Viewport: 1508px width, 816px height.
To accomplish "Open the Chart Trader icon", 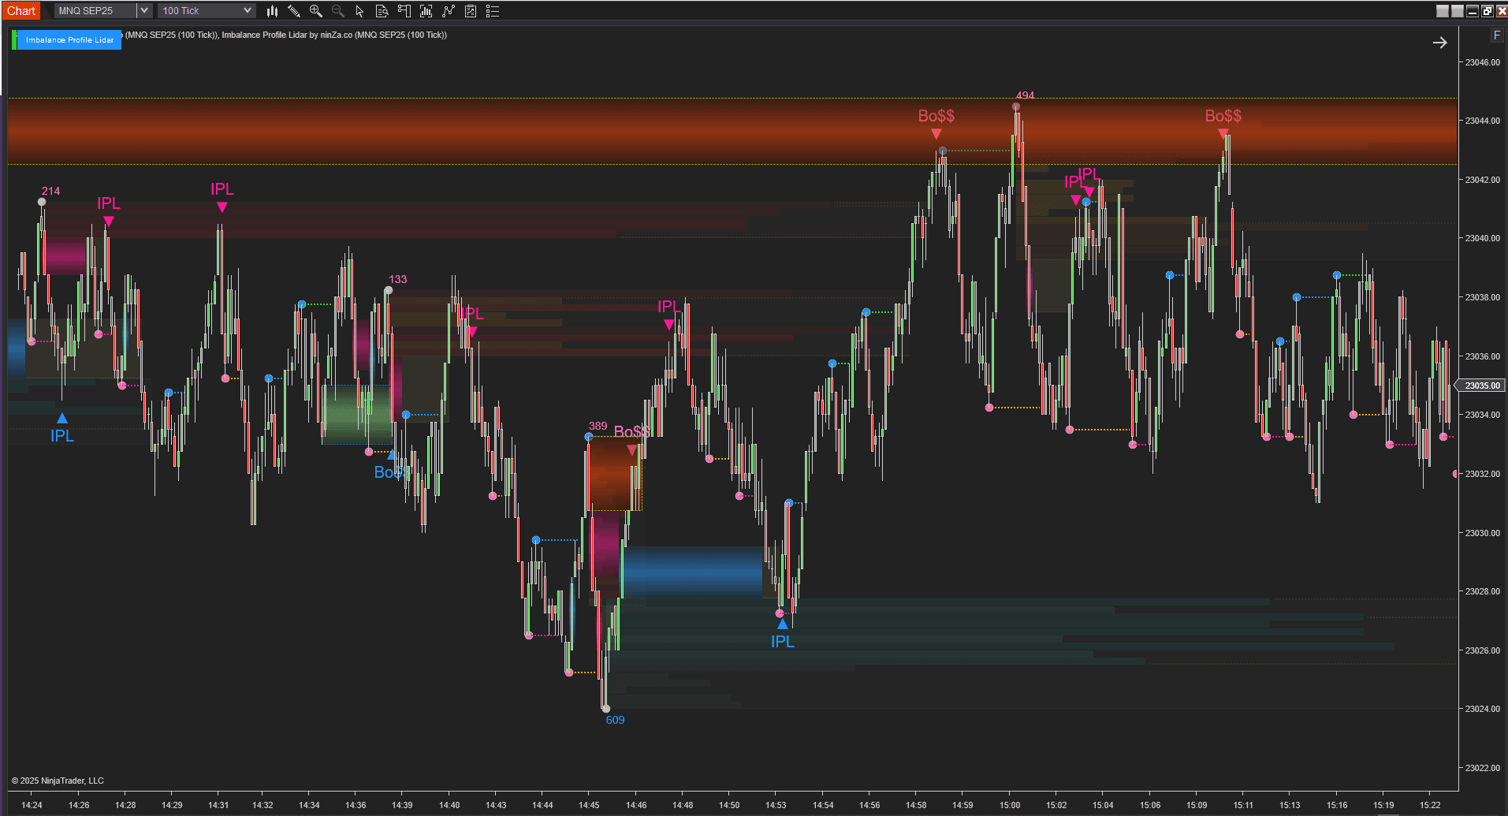I will pyautogui.click(x=404, y=11).
